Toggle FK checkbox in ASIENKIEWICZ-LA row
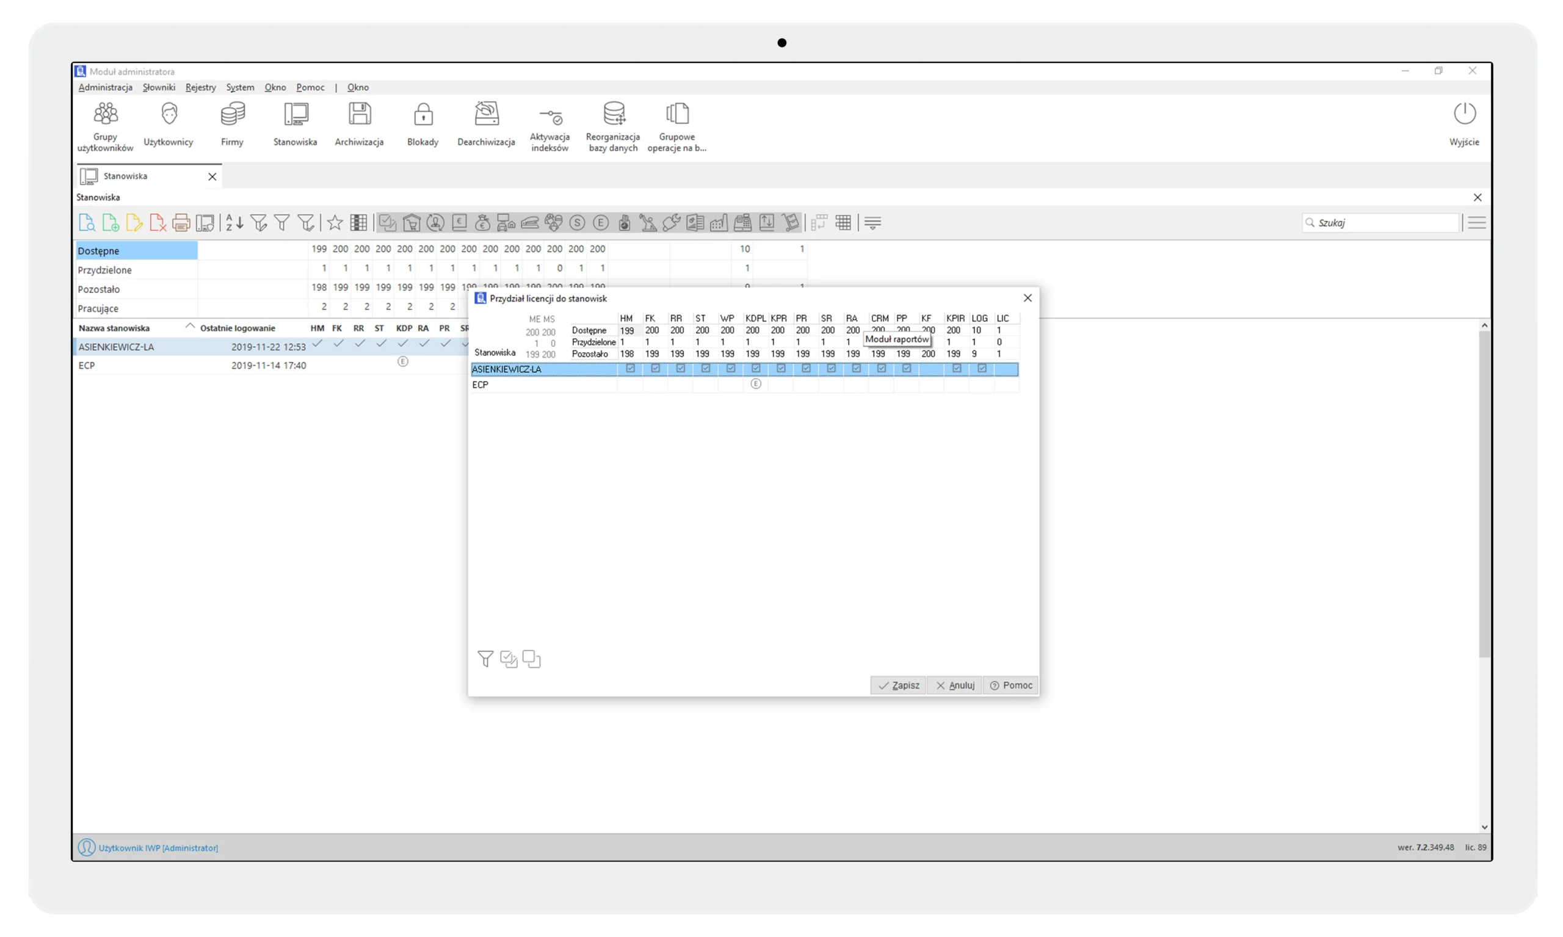The width and height of the screenshot is (1563, 937). [x=655, y=369]
